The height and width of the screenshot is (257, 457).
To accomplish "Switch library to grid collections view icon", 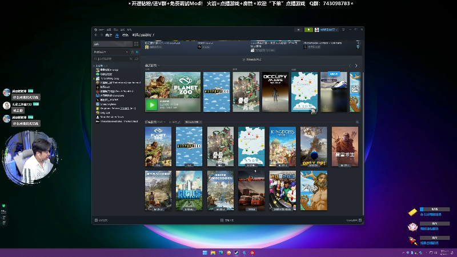I will click(x=136, y=44).
